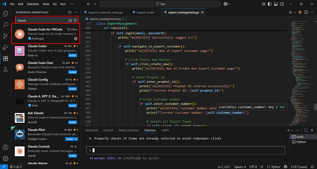The image size is (317, 169).
Task: Open the Copilot dropdown chevron
Action: pyautogui.click(x=229, y=4)
